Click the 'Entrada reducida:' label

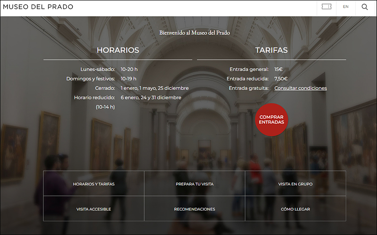tap(248, 78)
